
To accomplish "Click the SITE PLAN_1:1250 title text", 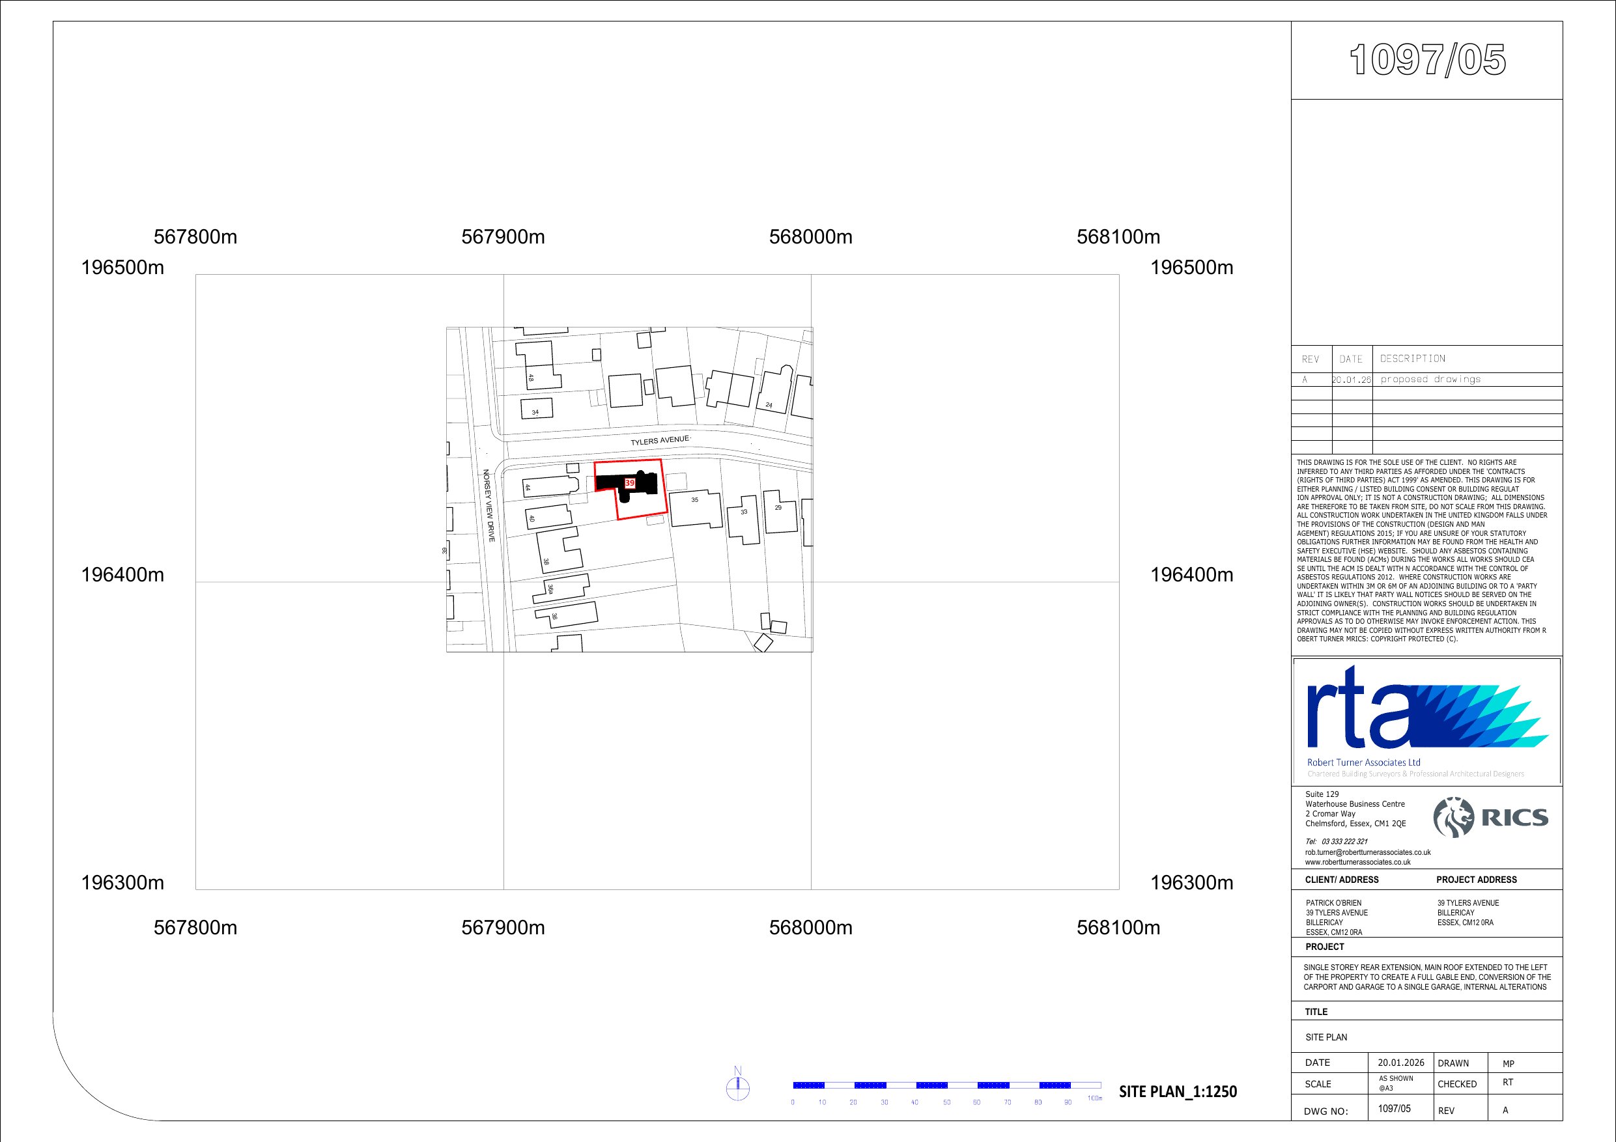I will [x=1177, y=1091].
